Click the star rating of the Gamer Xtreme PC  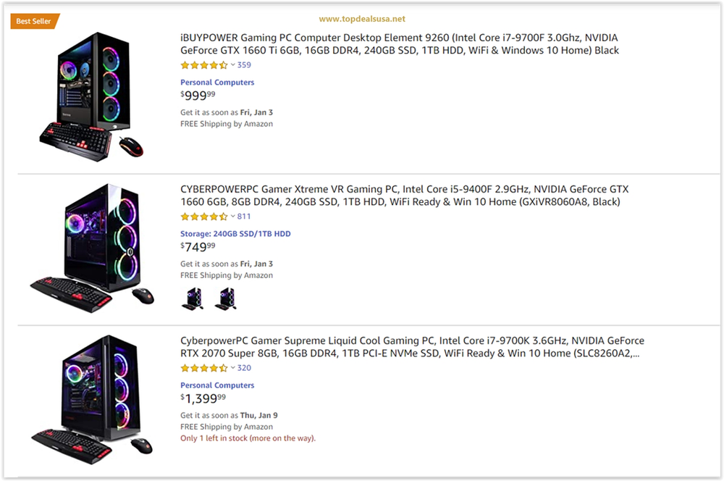click(x=203, y=217)
